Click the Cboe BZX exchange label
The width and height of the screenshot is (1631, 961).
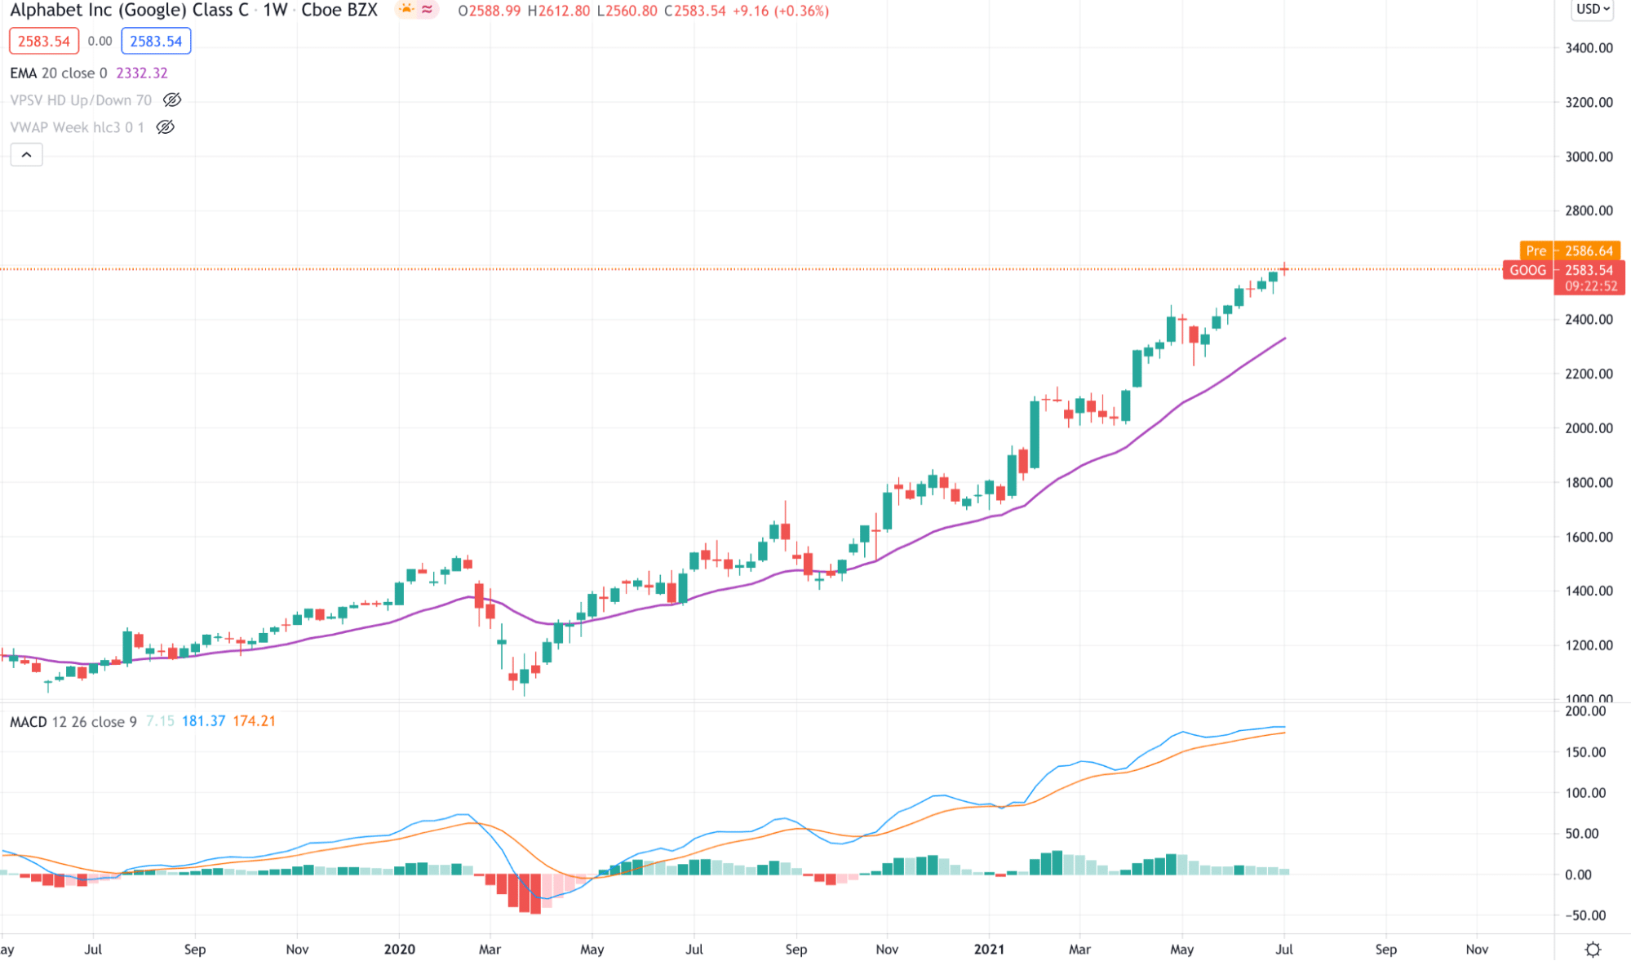(339, 11)
